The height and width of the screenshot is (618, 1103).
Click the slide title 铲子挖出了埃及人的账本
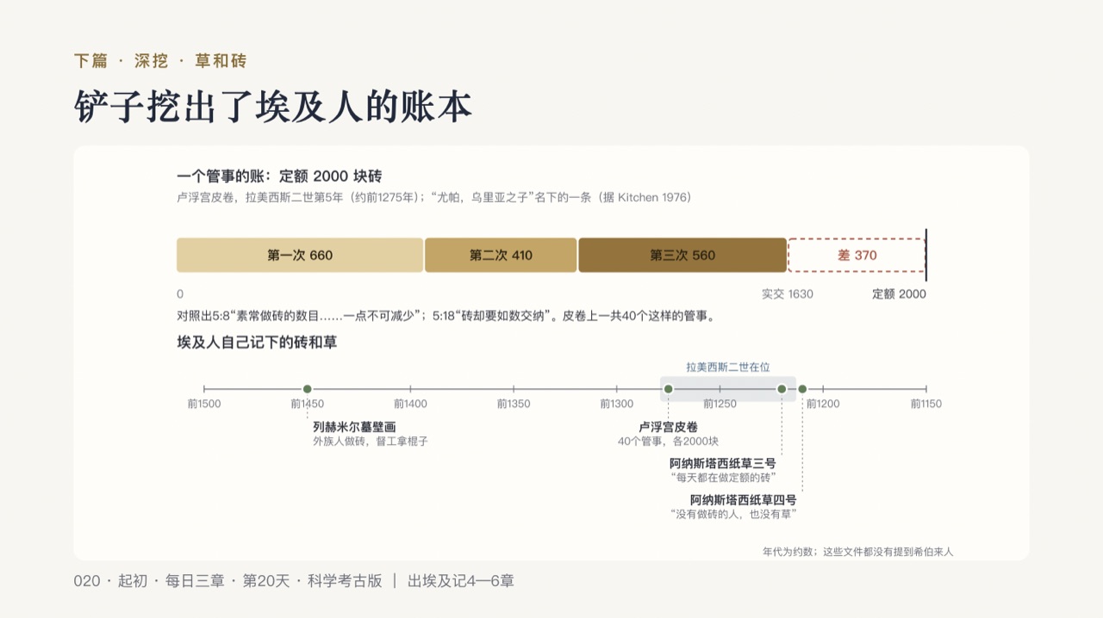click(x=273, y=108)
